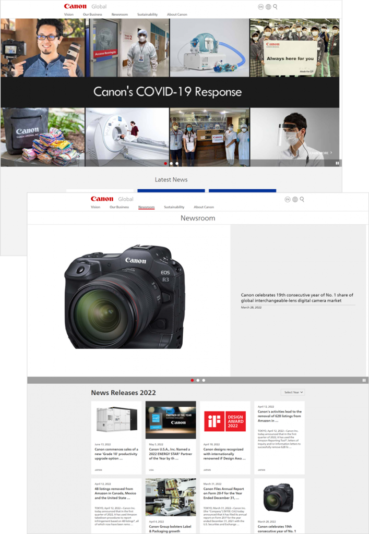Open the 19th consecutive year No. 1 headline
369x534 pixels.
(x=297, y=298)
